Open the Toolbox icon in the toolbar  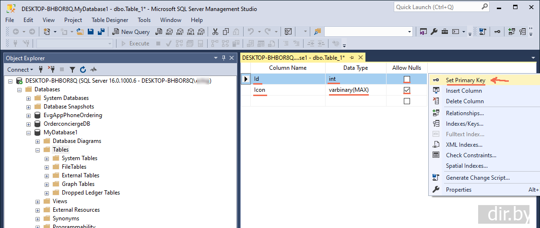[x=445, y=32]
